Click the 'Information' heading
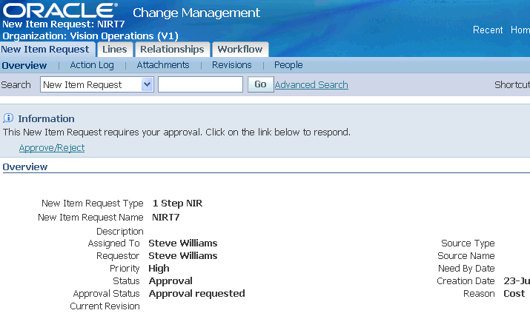The image size is (530, 316). [x=46, y=119]
